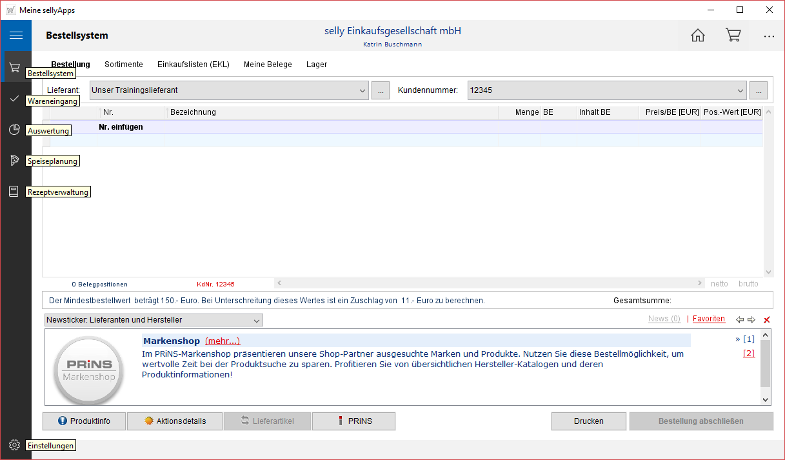Open Rezeptverwaltung via the book icon
This screenshot has width=785, height=460.
15,192
